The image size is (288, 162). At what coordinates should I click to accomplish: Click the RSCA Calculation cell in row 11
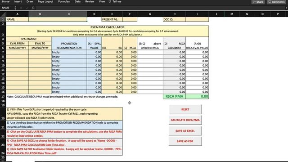pos(174,70)
